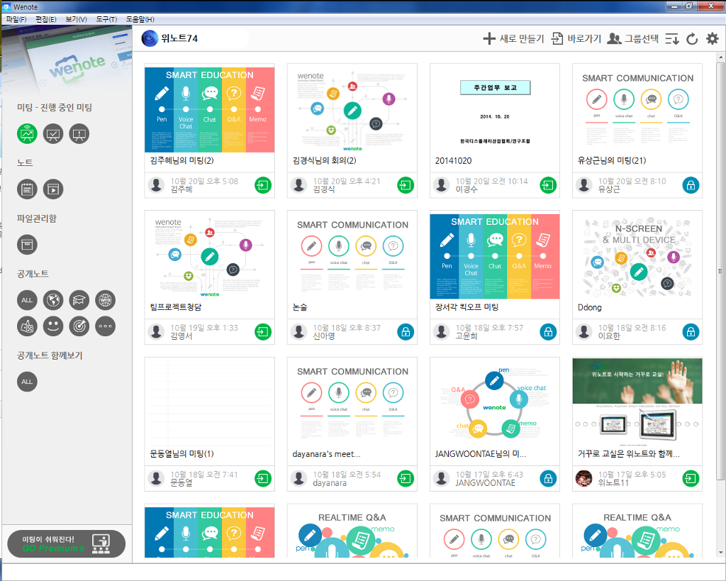Click lock icon on 장서각 킥오프 미팅

548,332
